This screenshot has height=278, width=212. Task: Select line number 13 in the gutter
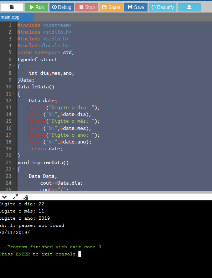pyautogui.click(x=9, y=107)
